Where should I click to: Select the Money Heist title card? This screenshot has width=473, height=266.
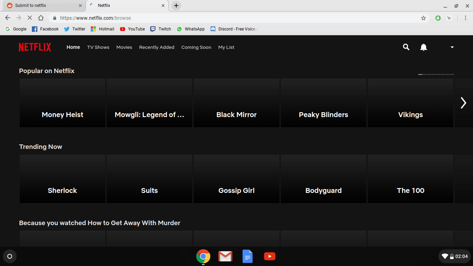[x=62, y=103]
